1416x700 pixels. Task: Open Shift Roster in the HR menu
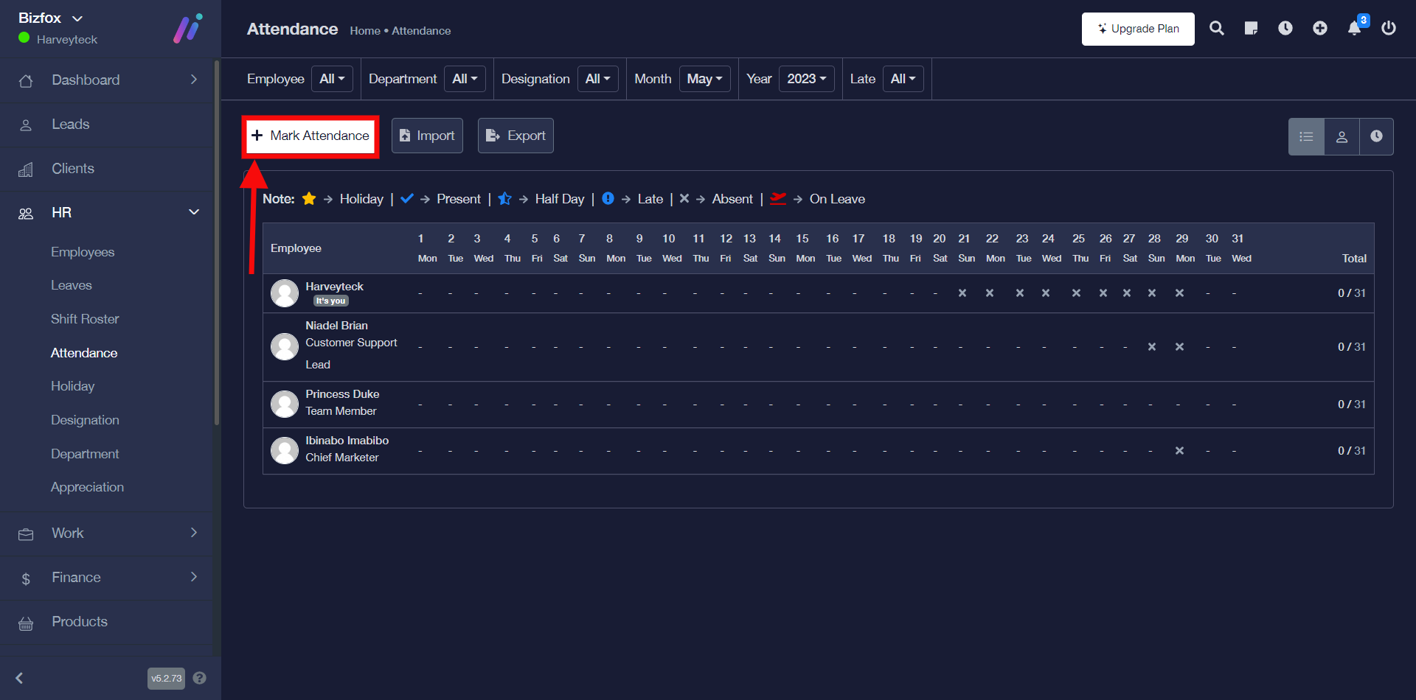85,319
